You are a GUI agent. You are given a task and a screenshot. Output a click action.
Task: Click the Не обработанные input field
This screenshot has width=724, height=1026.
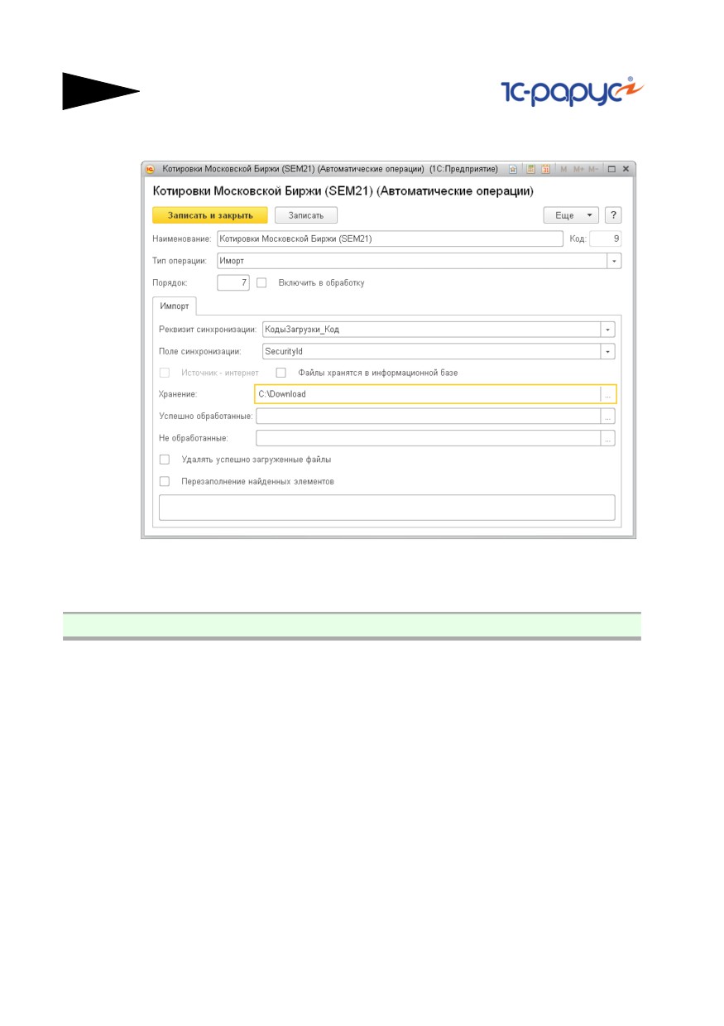pos(429,439)
